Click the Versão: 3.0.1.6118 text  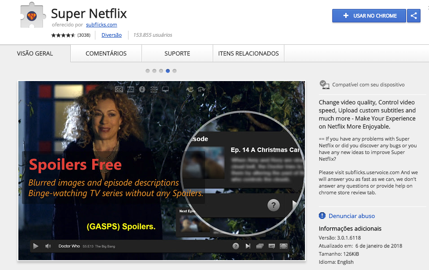[339, 238]
